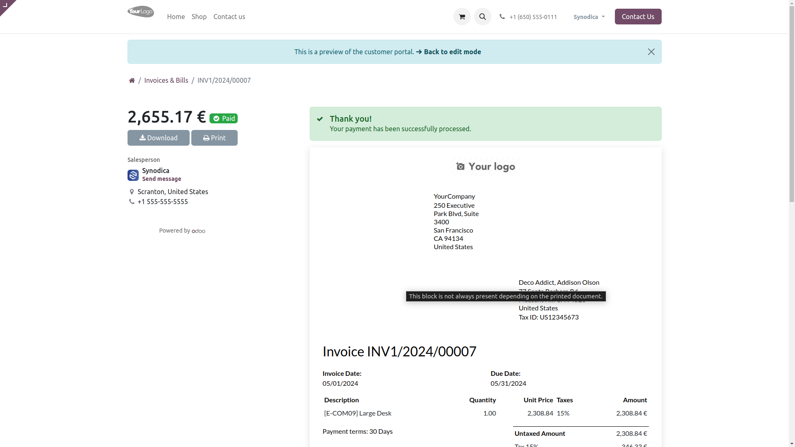Close the customer portal preview banner
The width and height of the screenshot is (795, 447).
[x=651, y=52]
